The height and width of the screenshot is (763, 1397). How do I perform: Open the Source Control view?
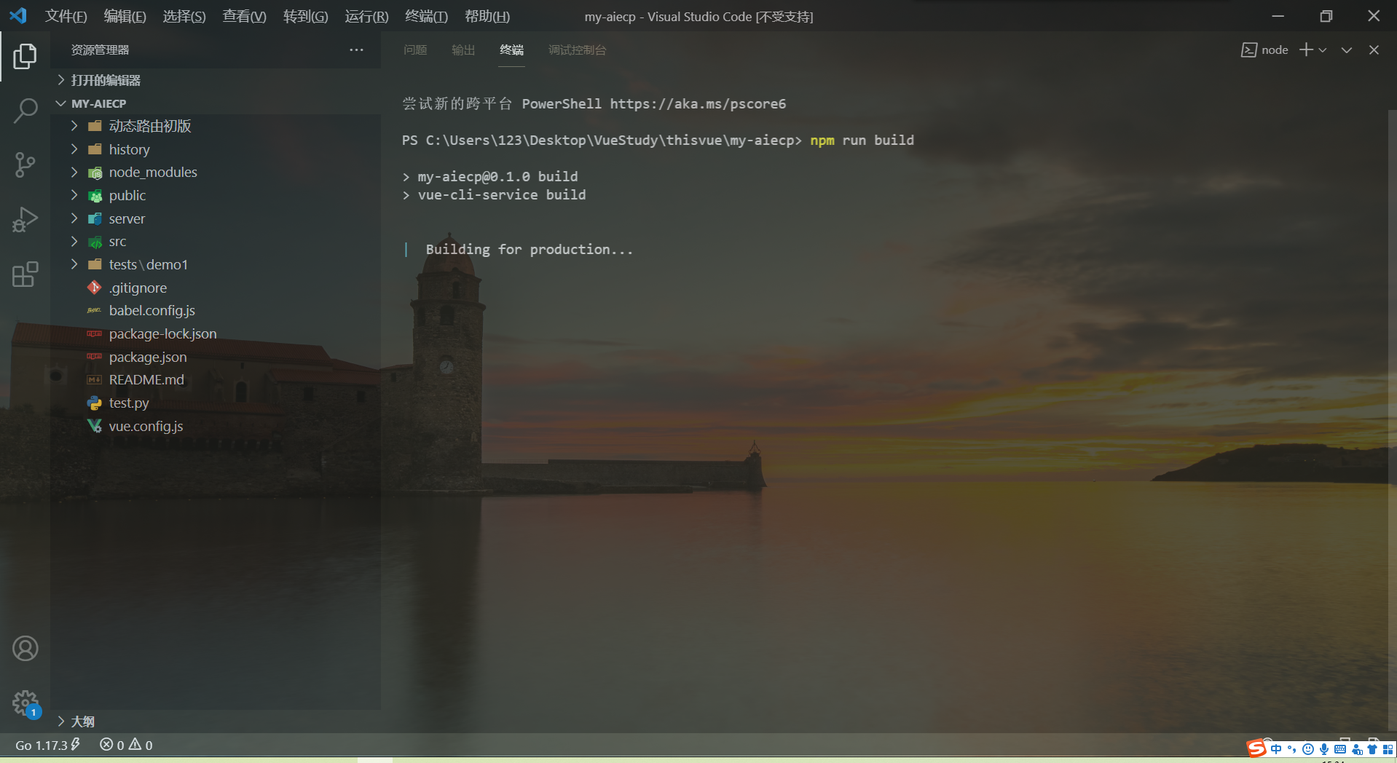[25, 165]
